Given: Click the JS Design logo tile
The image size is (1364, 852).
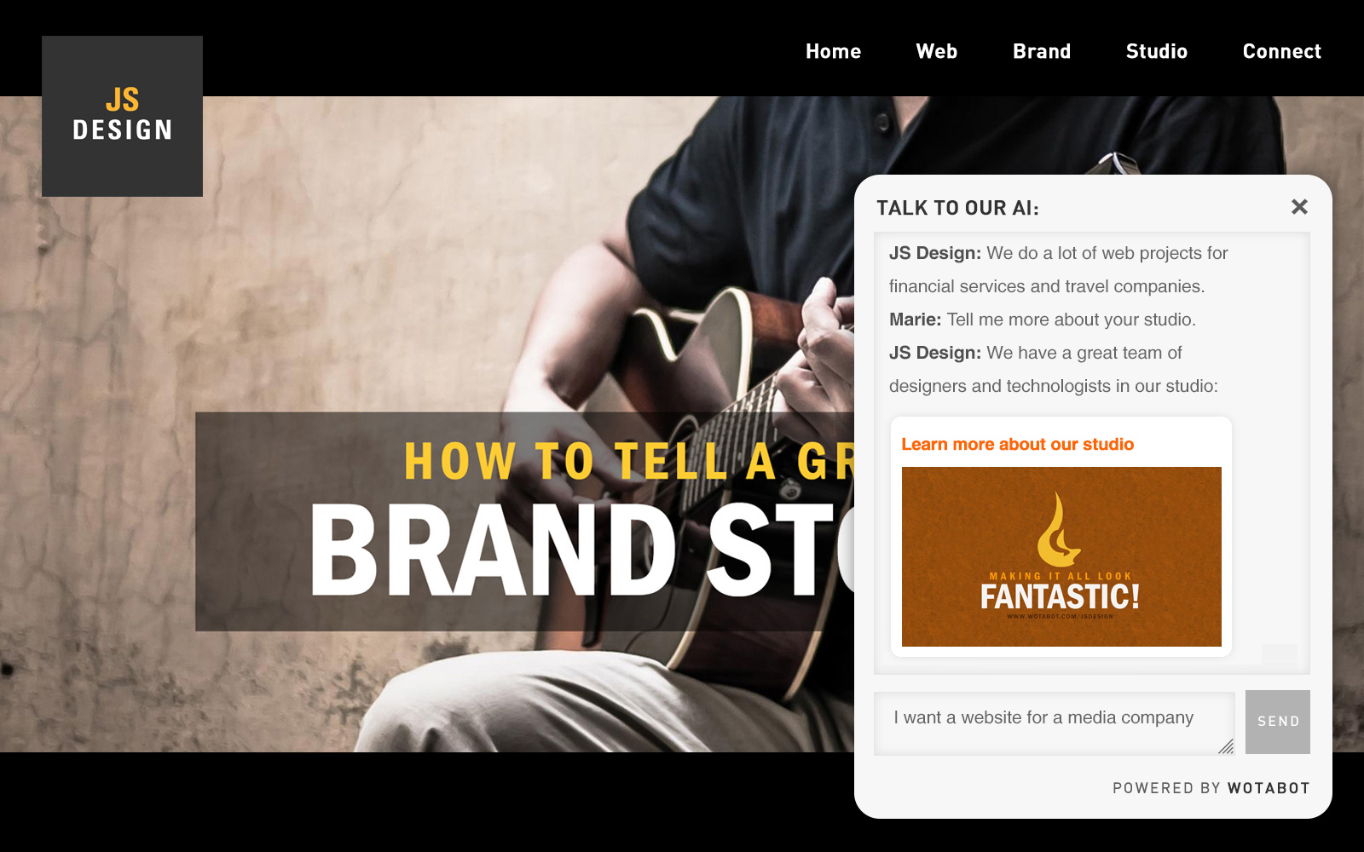Looking at the screenshot, I should [x=122, y=116].
